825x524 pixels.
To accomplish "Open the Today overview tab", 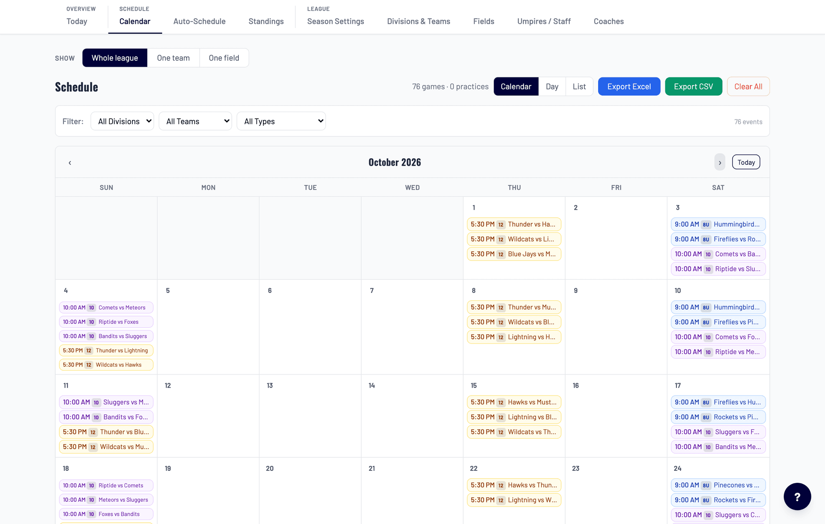I will point(77,21).
